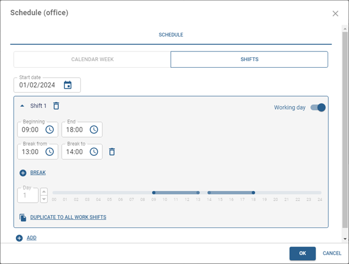
Task: Open the End time clock picker
Action: coord(94,130)
